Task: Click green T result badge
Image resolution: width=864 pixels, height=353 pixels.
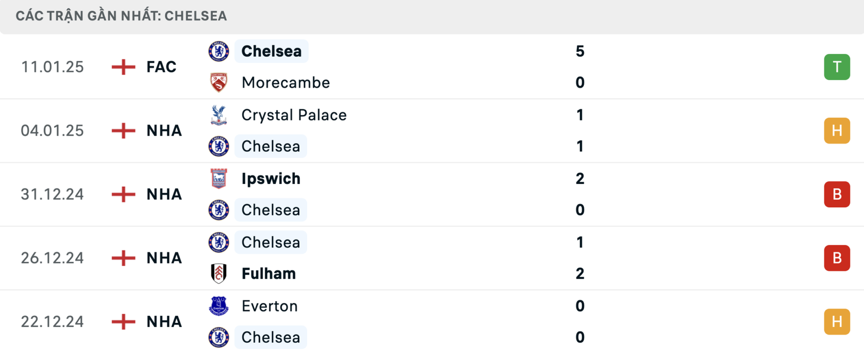Action: [836, 67]
